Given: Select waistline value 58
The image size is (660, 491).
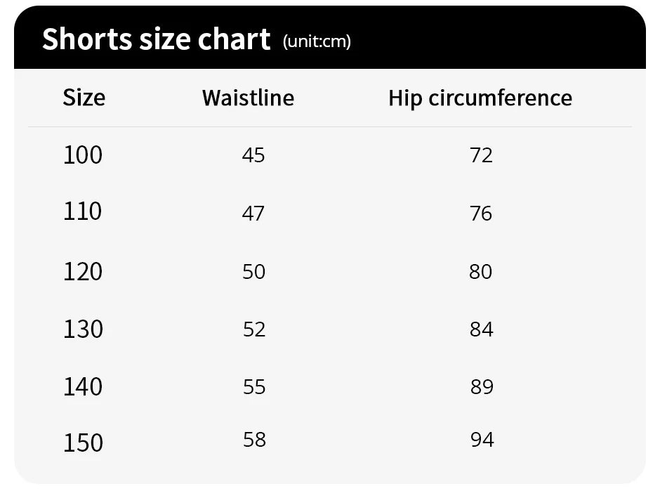Looking at the screenshot, I should 254,440.
